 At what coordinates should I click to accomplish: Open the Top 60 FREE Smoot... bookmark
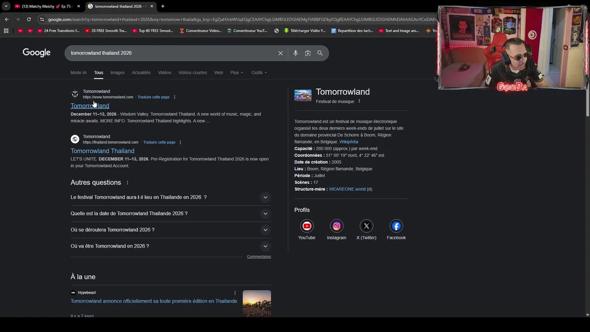(x=153, y=31)
